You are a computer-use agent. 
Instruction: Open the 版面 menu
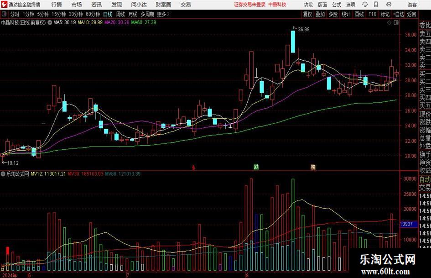tap(322, 5)
